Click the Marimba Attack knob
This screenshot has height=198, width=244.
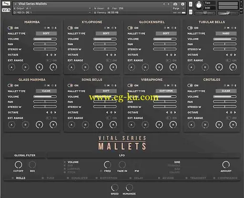[x=11, y=67]
